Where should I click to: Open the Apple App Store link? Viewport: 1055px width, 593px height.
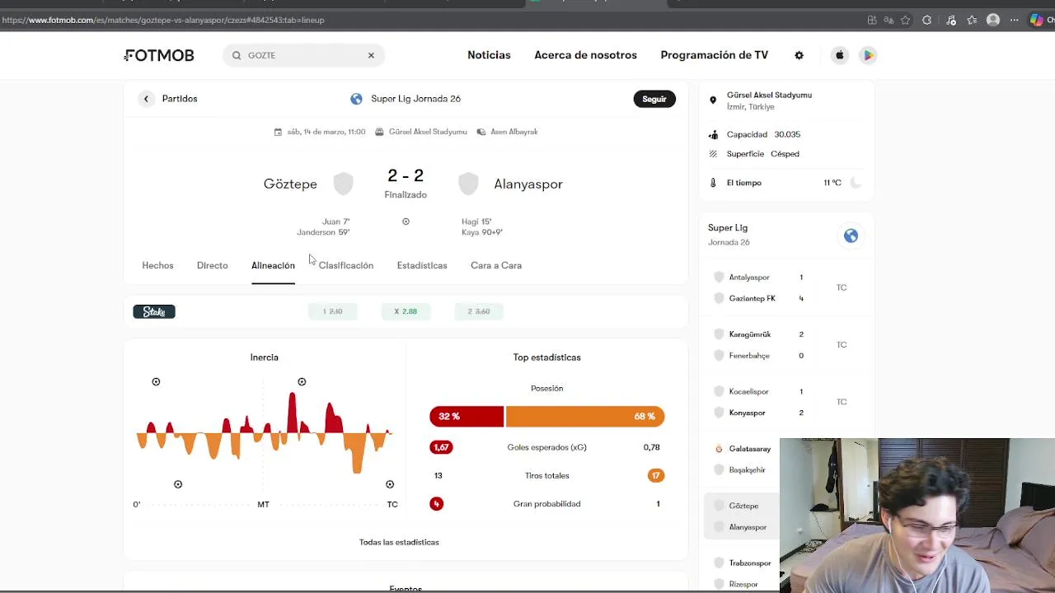pyautogui.click(x=840, y=55)
